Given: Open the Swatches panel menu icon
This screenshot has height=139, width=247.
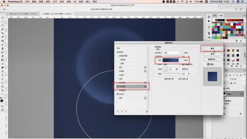Looking at the screenshot, I should (244, 15).
